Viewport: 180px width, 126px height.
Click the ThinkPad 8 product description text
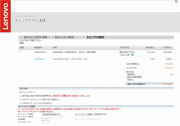point(74,52)
